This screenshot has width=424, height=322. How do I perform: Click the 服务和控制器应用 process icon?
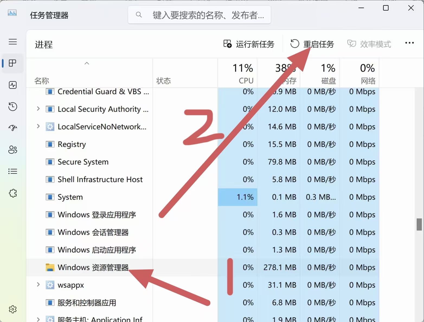tap(50, 302)
